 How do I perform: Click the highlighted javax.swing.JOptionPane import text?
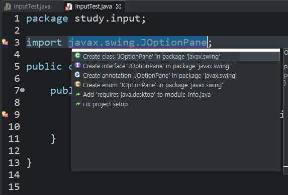tap(138, 42)
